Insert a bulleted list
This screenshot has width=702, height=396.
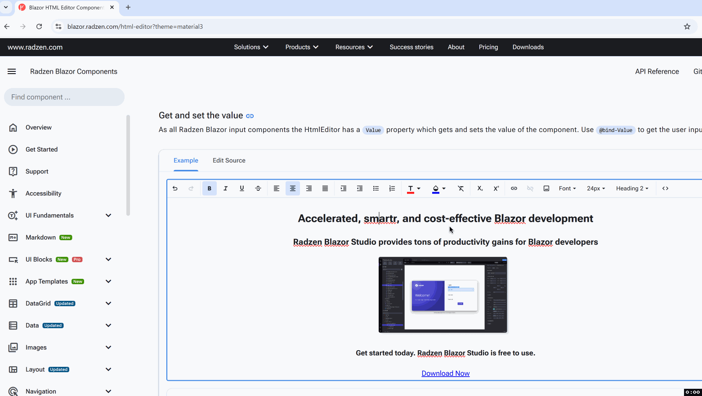coord(376,189)
